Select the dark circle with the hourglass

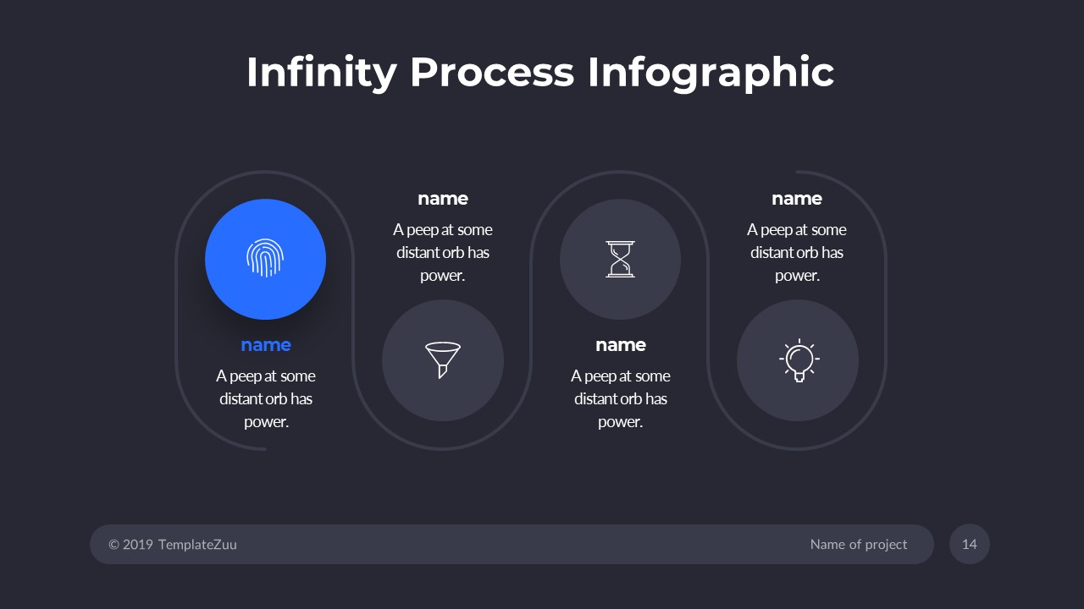click(620, 259)
